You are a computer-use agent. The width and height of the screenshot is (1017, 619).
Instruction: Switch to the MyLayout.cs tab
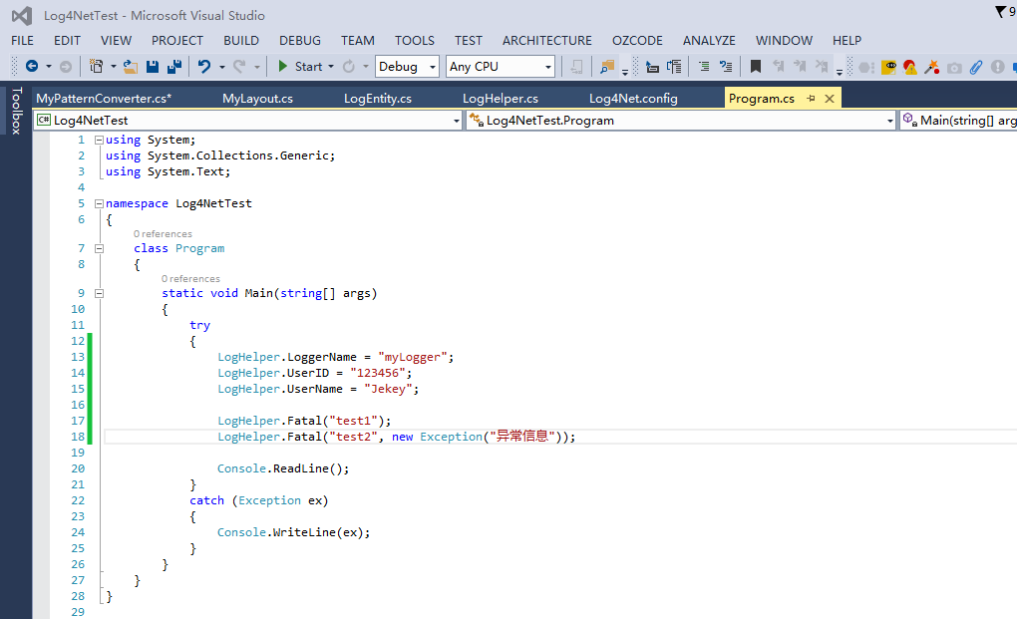(257, 99)
